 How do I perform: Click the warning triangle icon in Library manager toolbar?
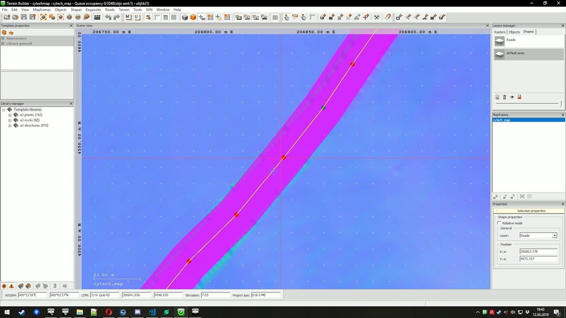(x=11, y=286)
